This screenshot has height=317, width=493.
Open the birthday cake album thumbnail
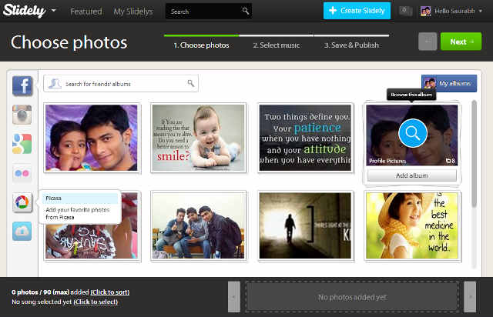pyautogui.click(x=92, y=242)
